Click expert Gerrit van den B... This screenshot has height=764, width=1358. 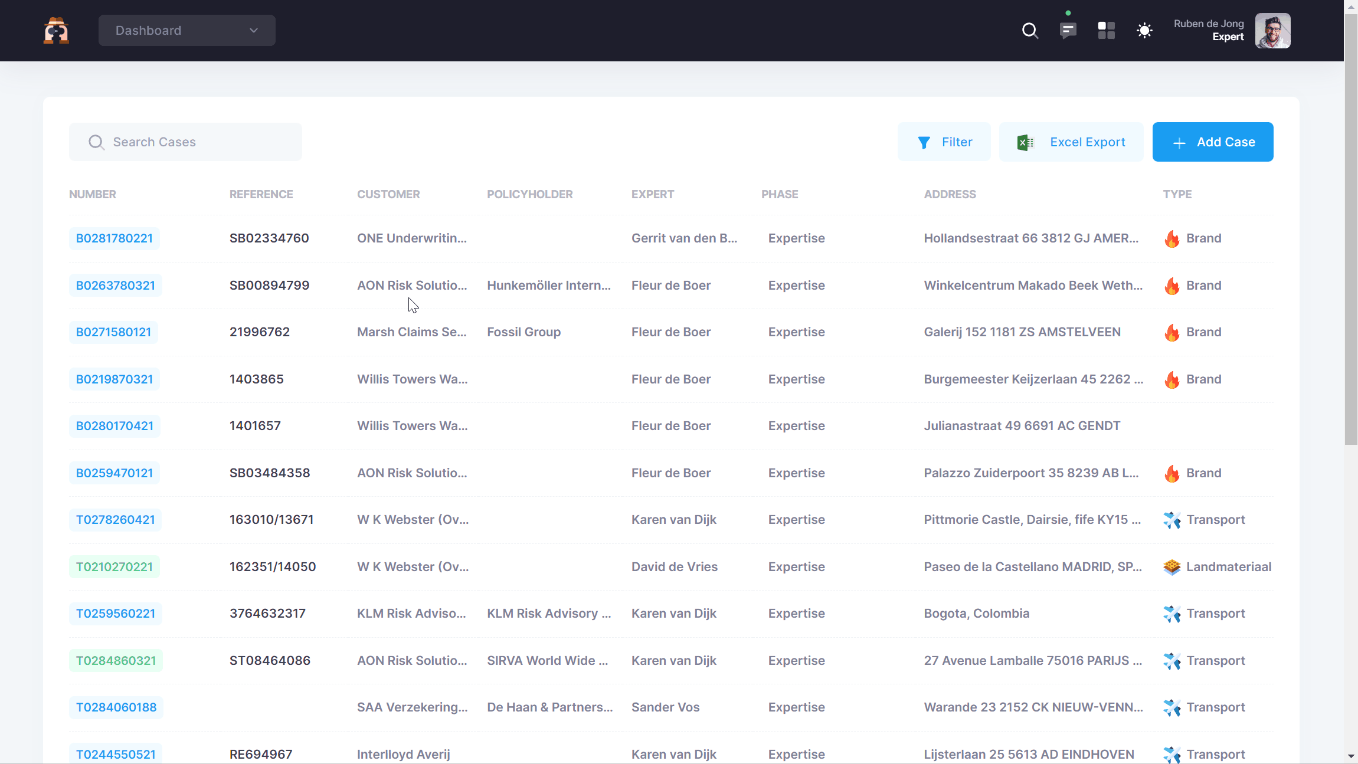(x=684, y=238)
